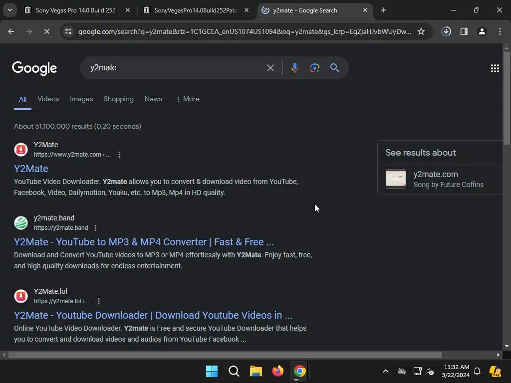
Task: Click the muted volume tray icon
Action: [x=430, y=371]
